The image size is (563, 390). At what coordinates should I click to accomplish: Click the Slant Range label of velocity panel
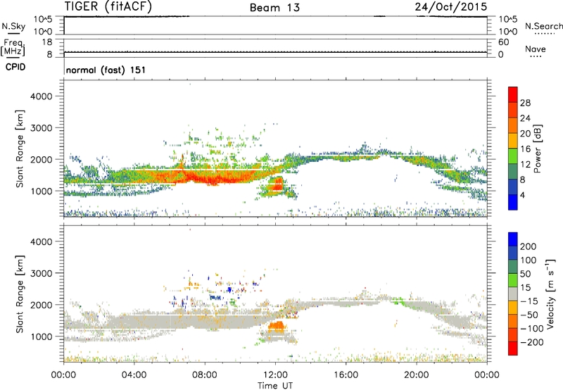click(x=20, y=294)
